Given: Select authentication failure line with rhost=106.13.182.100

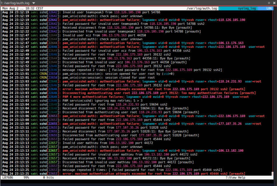Looking at the screenshot, I should click(x=123, y=151).
